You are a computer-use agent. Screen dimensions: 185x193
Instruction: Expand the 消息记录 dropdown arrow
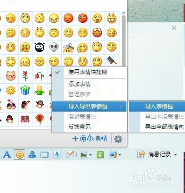(x=175, y=155)
